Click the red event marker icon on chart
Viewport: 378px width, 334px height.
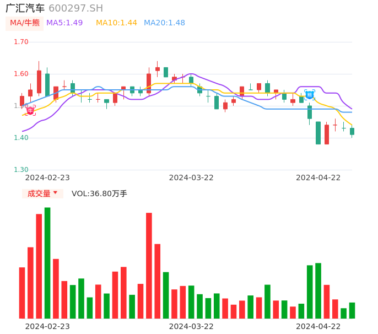30,110
